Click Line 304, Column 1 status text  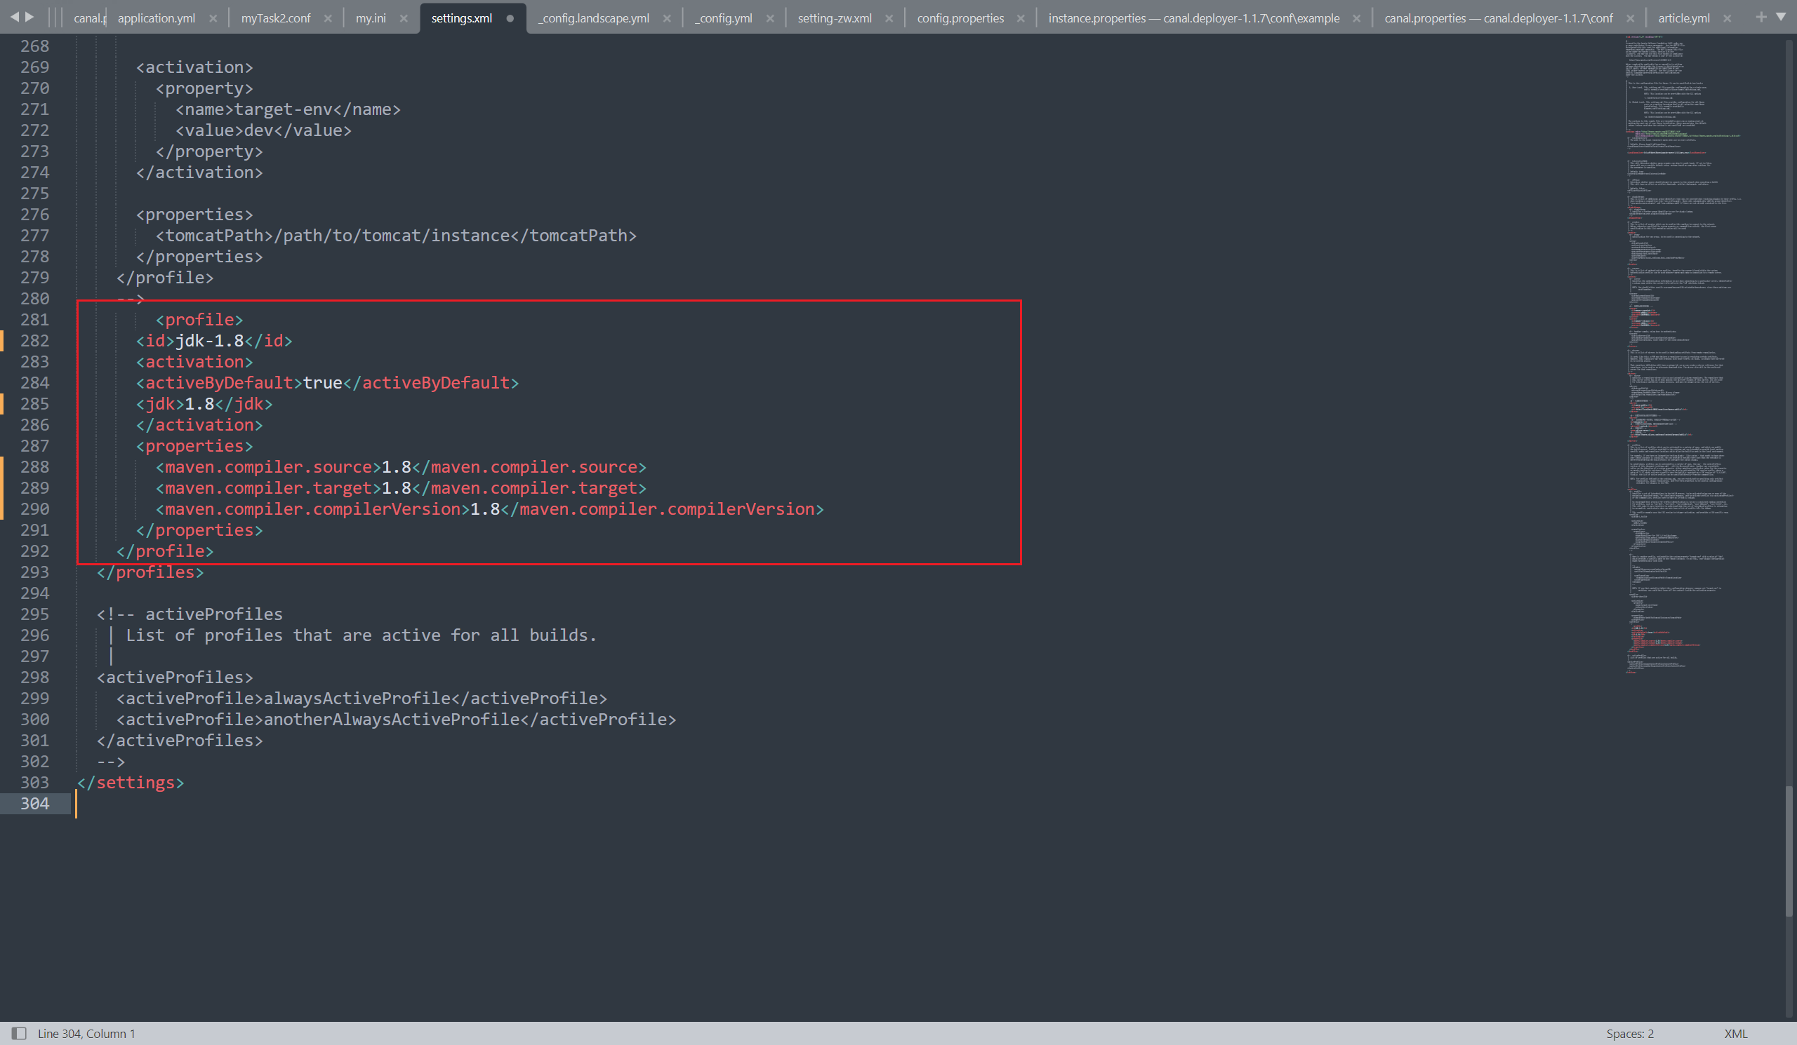pyautogui.click(x=86, y=1034)
